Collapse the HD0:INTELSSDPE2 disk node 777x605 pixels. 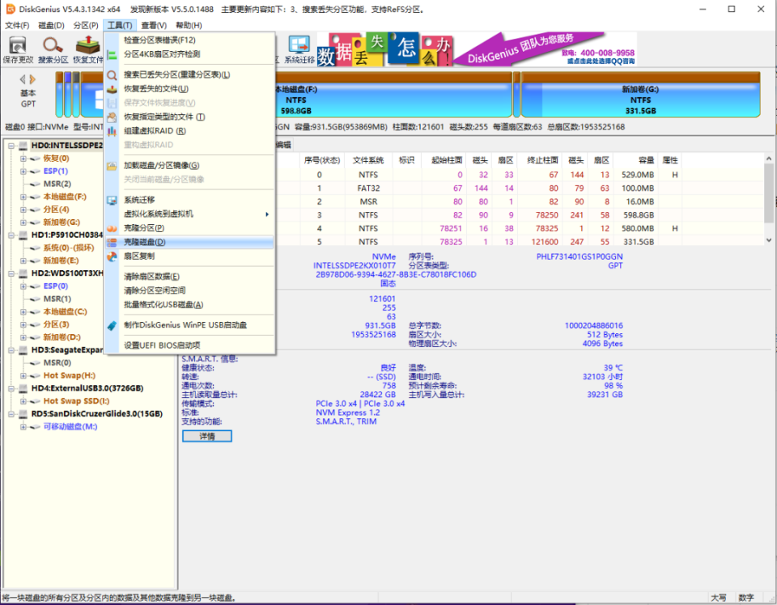click(11, 146)
